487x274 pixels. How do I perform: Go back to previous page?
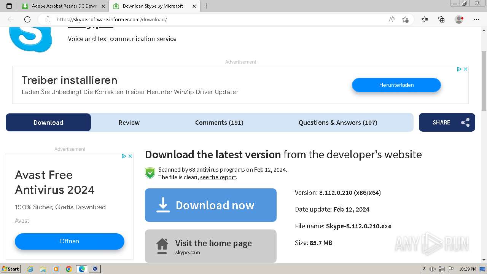click(x=11, y=19)
